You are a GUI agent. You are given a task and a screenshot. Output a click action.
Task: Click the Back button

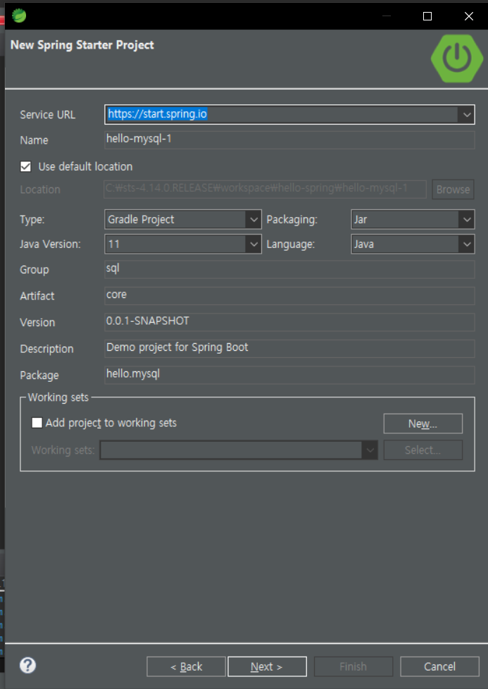coord(186,666)
